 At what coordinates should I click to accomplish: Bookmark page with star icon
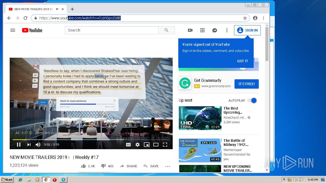pyautogui.click(x=245, y=18)
